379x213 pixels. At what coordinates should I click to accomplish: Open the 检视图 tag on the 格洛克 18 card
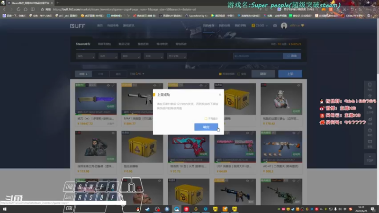[x=204, y=154]
